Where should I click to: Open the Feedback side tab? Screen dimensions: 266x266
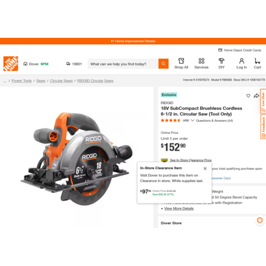(x=263, y=127)
